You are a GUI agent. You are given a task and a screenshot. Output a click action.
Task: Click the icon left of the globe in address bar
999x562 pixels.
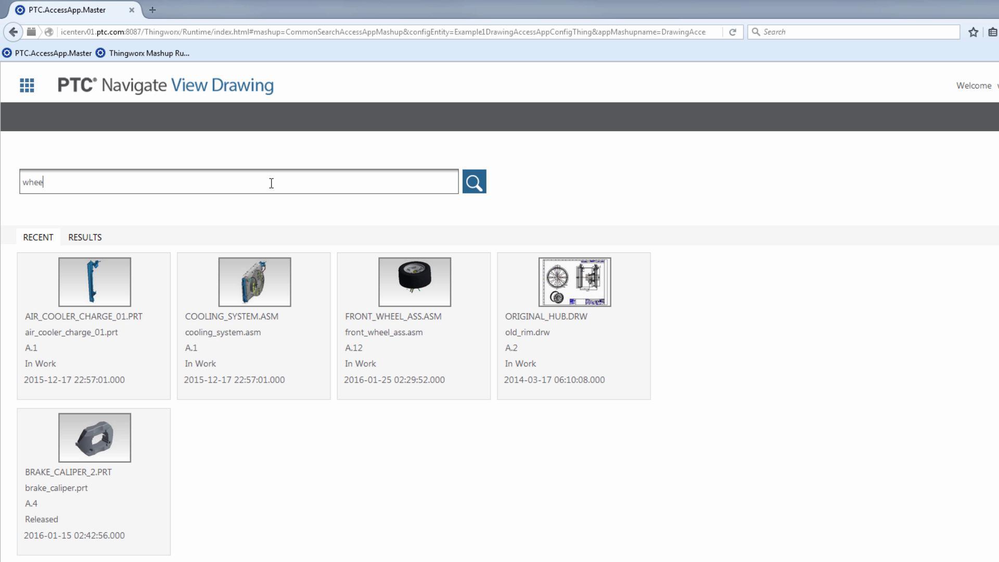click(31, 32)
